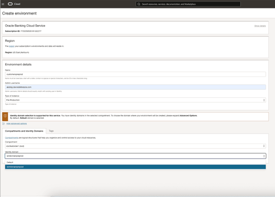275x197 pixels.
Task: Click the Region: US East (Ashburn) text
Action: click(x=17, y=53)
